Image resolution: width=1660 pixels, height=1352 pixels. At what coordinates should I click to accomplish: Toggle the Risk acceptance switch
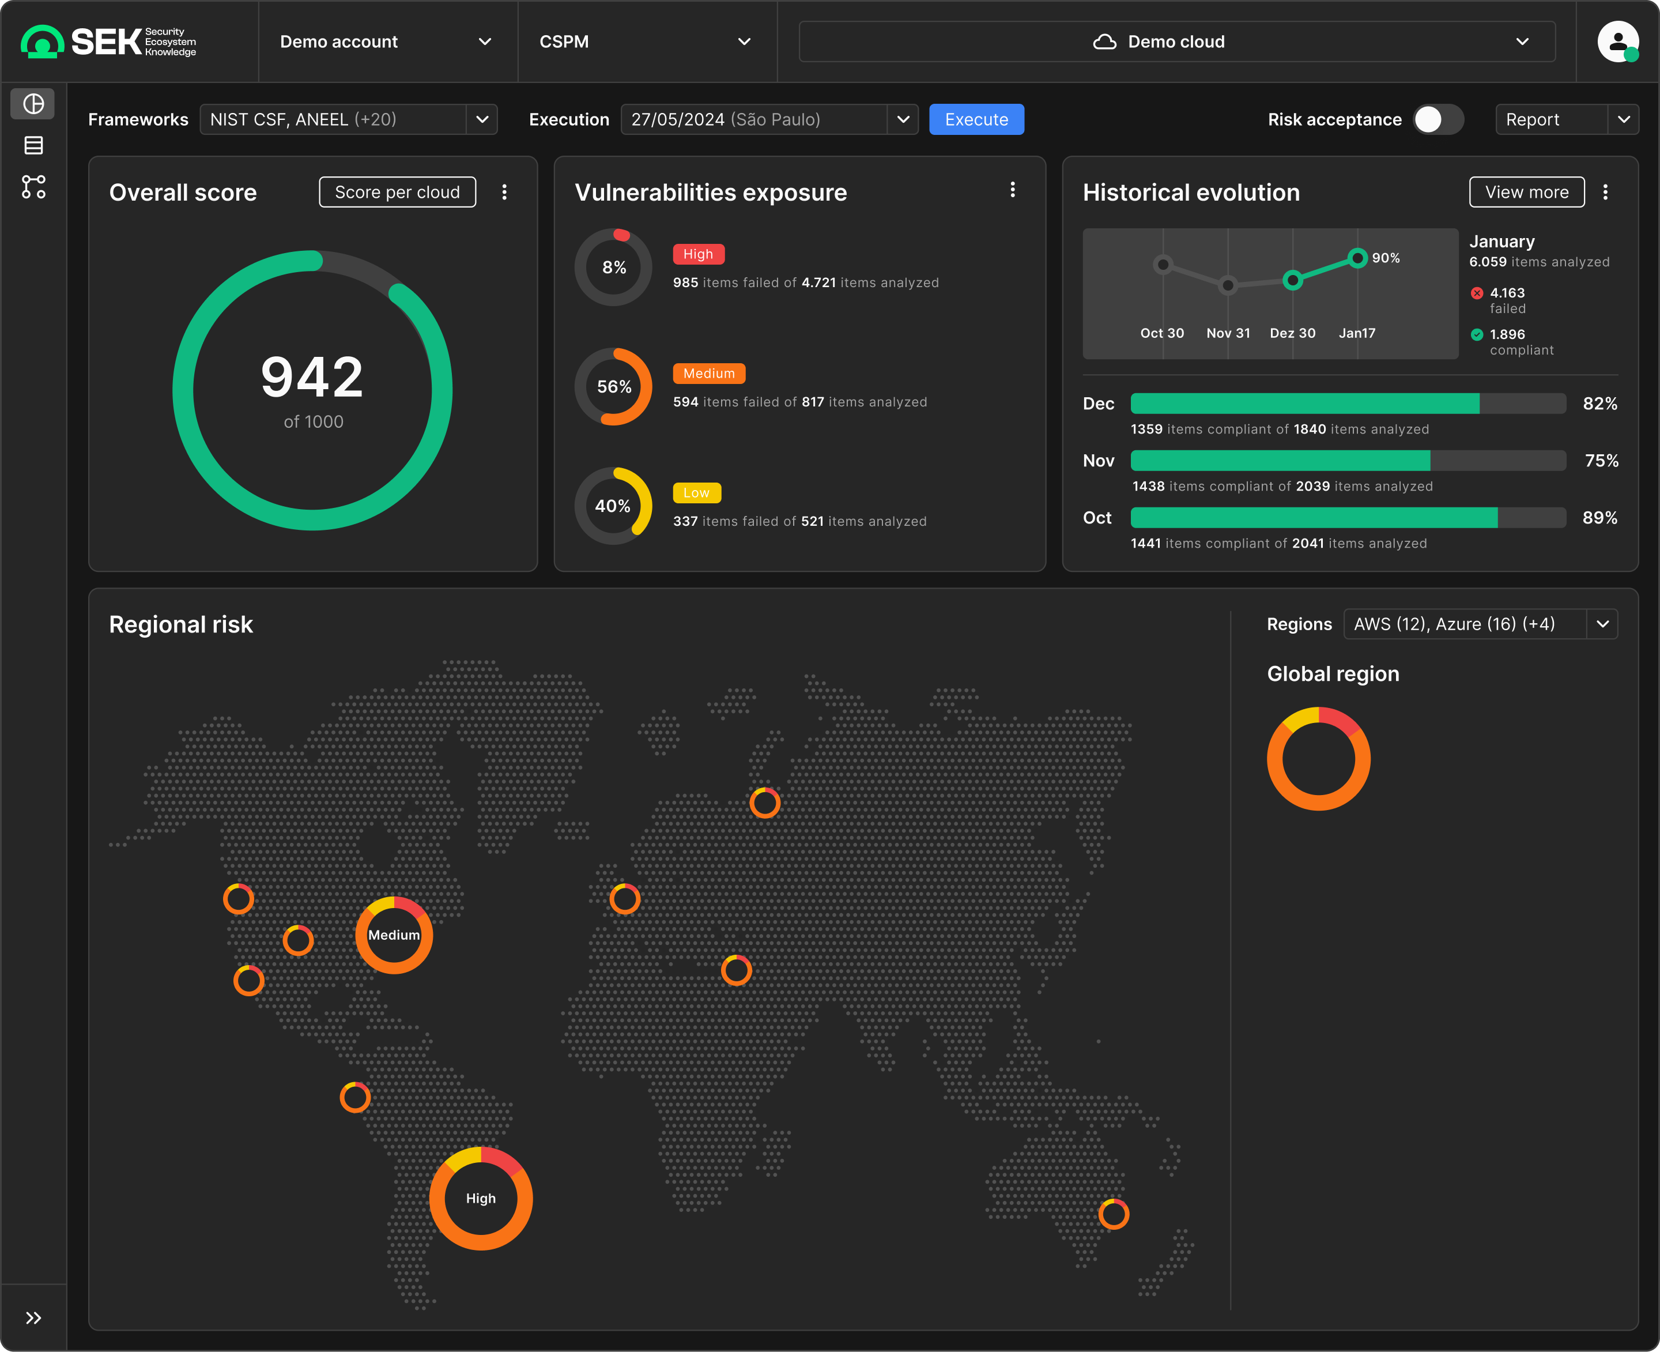tap(1438, 120)
